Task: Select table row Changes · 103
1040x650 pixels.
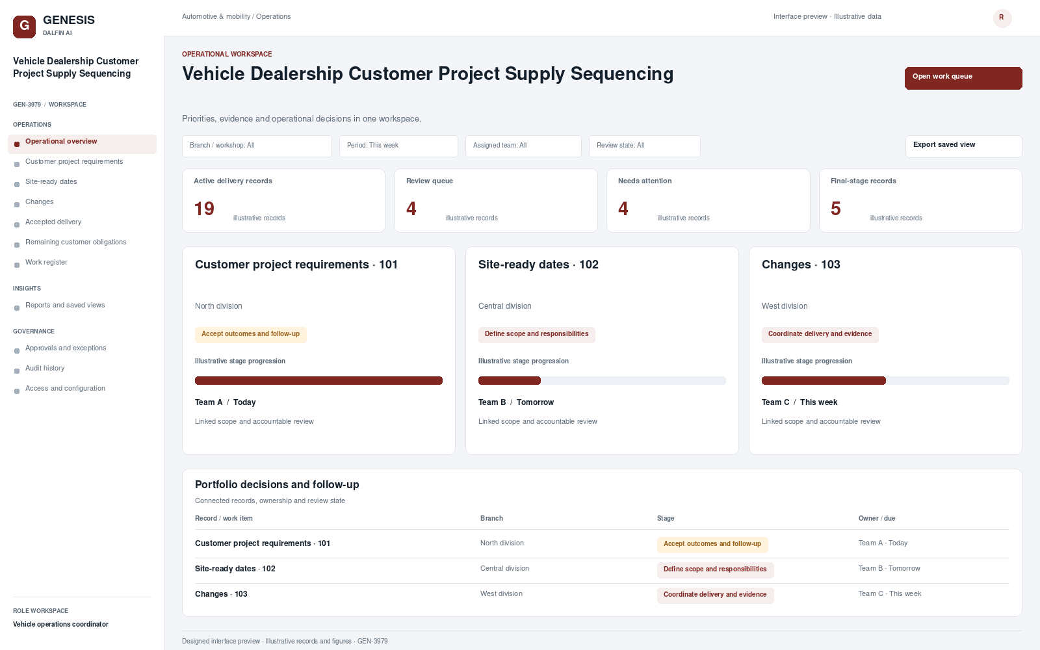Action: point(602,595)
